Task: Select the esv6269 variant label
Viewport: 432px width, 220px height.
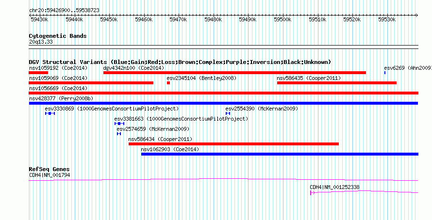Action: tap(408, 68)
